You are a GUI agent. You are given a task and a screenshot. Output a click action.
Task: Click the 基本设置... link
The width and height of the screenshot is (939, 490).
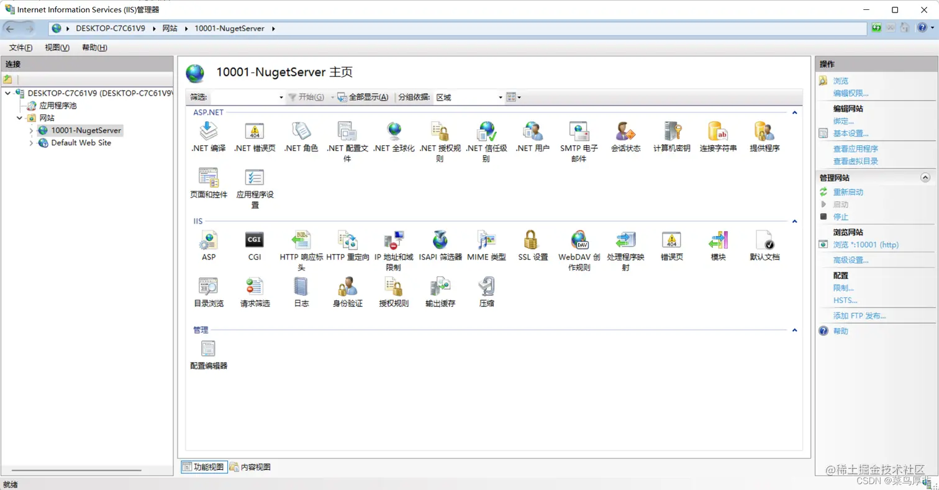coord(851,134)
